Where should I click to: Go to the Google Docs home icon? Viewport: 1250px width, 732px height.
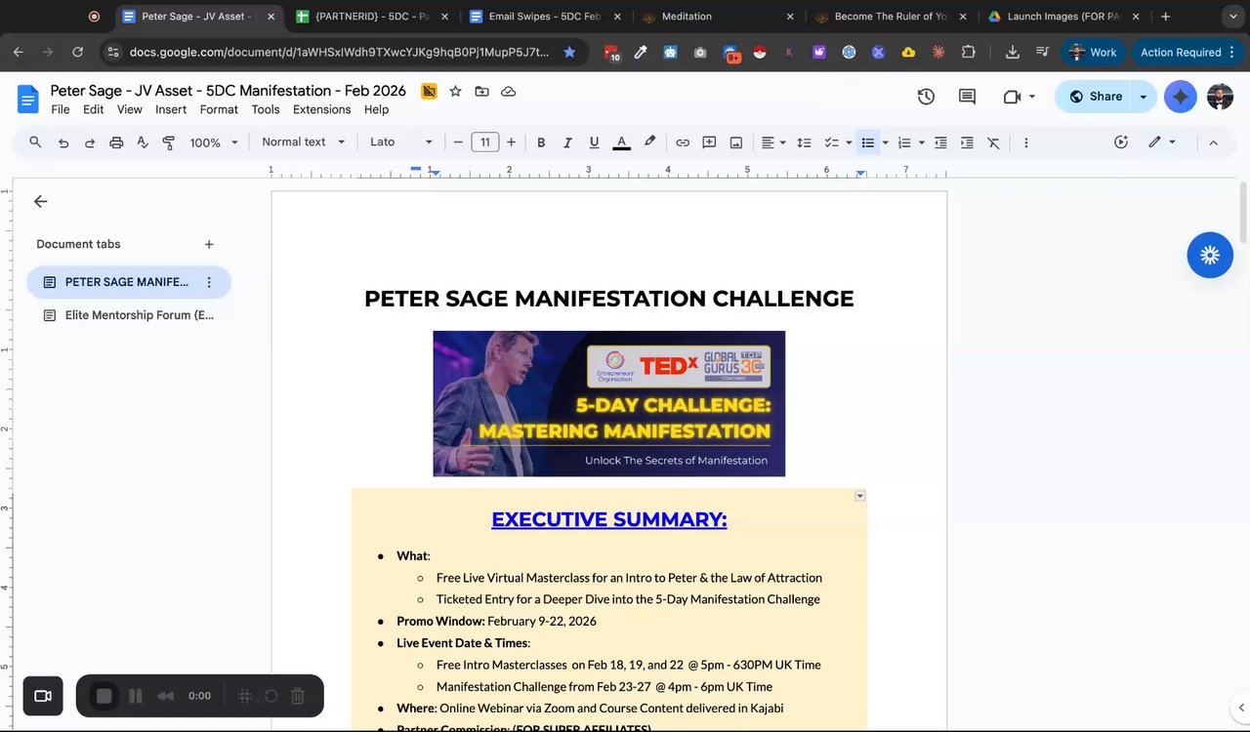(x=27, y=99)
